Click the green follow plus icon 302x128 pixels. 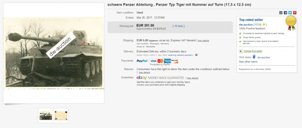241,51
